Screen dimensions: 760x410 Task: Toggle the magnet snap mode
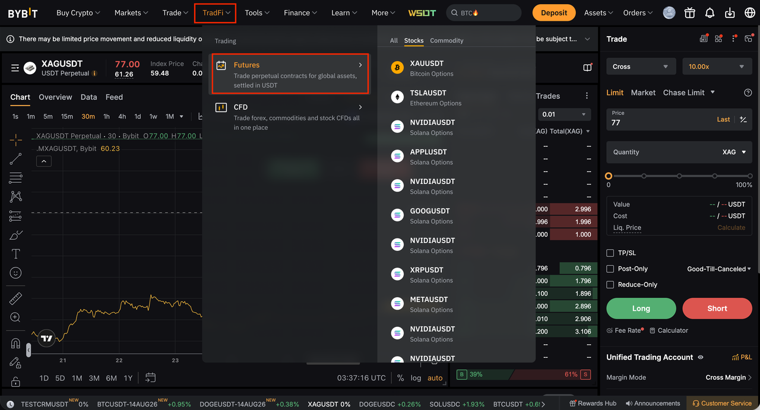(15, 344)
